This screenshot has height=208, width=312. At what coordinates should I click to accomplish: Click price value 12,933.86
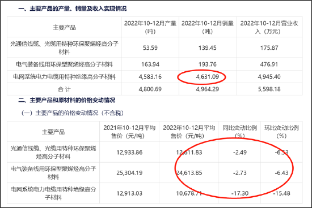129,153
